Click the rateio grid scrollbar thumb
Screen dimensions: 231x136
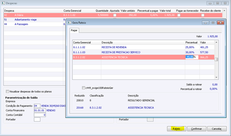pos(216,59)
